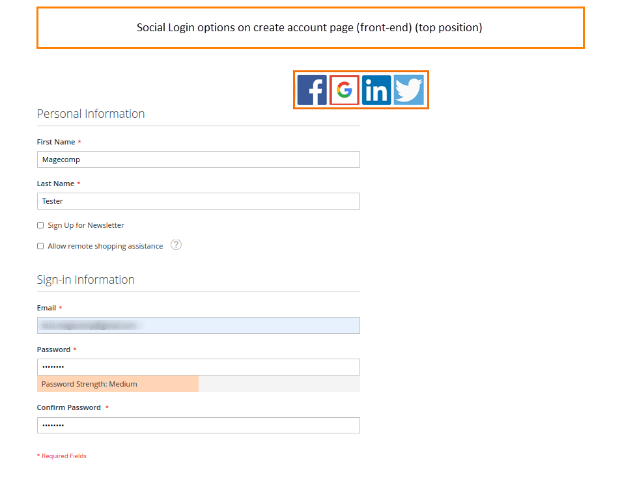Click the Last Name input containing Tester
Screen dimensions: 620x479
(x=198, y=201)
